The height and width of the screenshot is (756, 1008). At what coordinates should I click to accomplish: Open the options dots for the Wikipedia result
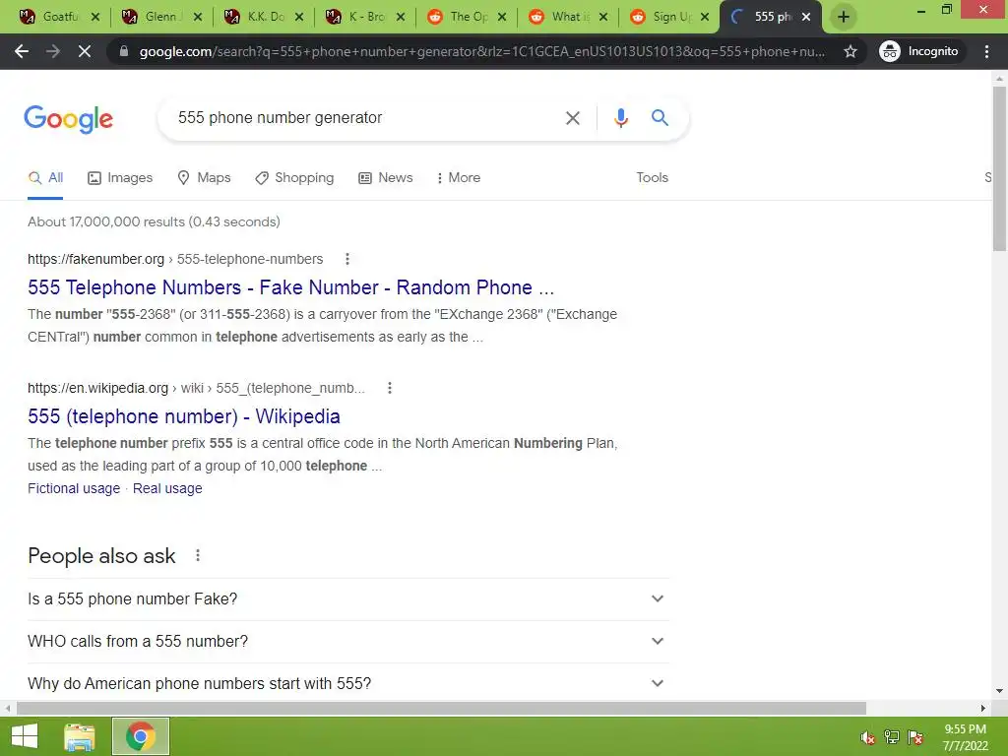(x=390, y=388)
